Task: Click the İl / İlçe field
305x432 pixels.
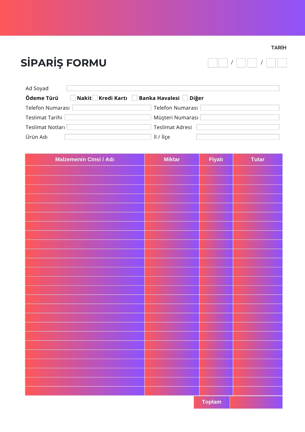Action: pyautogui.click(x=238, y=137)
